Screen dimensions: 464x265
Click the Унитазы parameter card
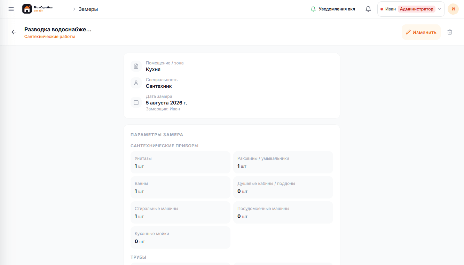click(180, 162)
